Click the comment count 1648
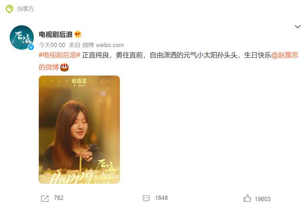This screenshot has width=308, height=207. [161, 198]
